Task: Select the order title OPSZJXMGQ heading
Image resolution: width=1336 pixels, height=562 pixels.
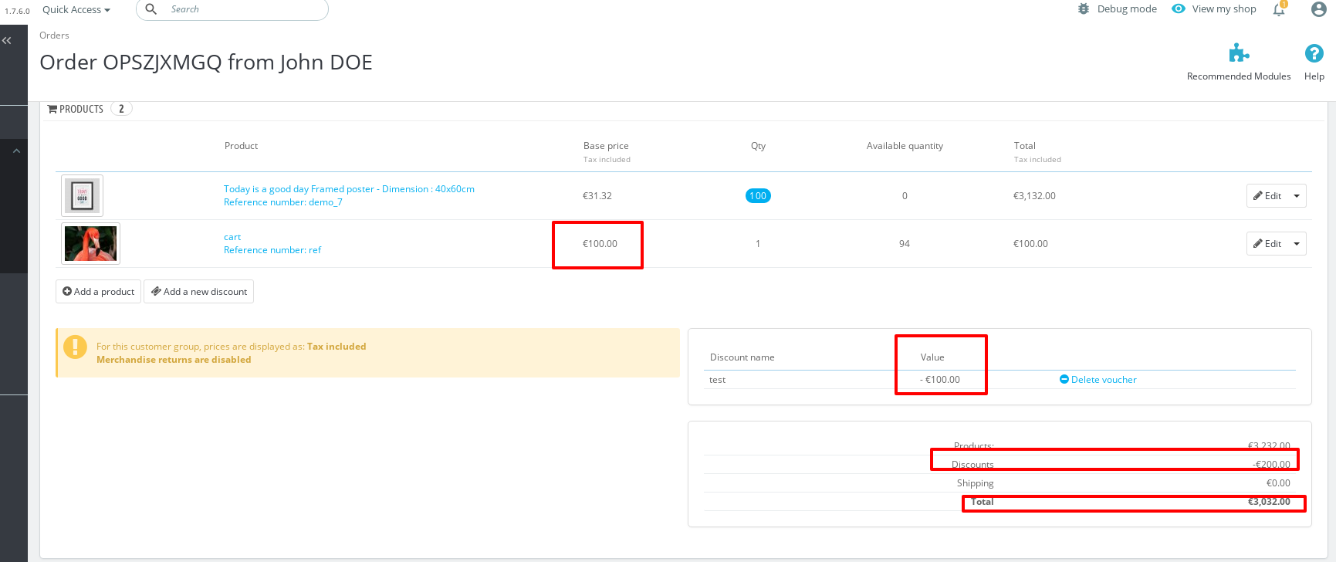Action: (x=206, y=63)
